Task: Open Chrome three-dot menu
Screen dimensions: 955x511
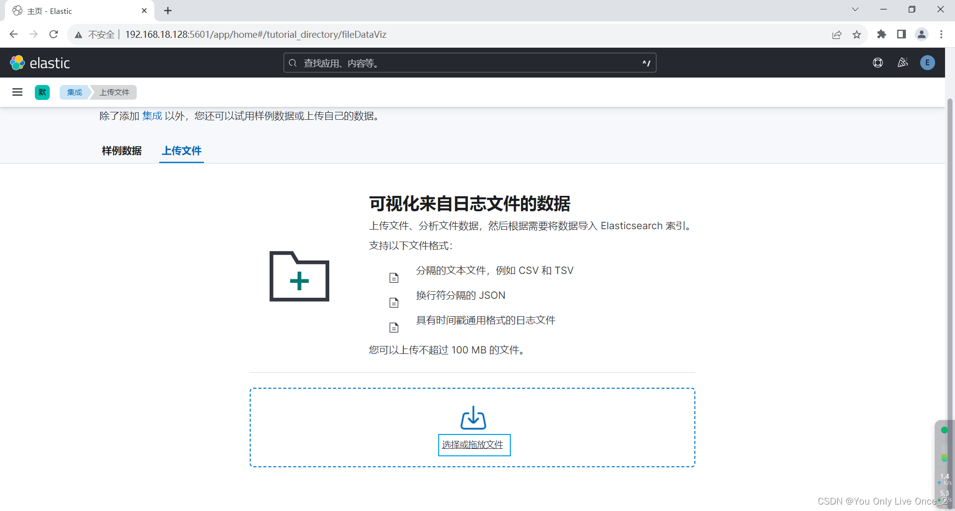Action: (941, 34)
